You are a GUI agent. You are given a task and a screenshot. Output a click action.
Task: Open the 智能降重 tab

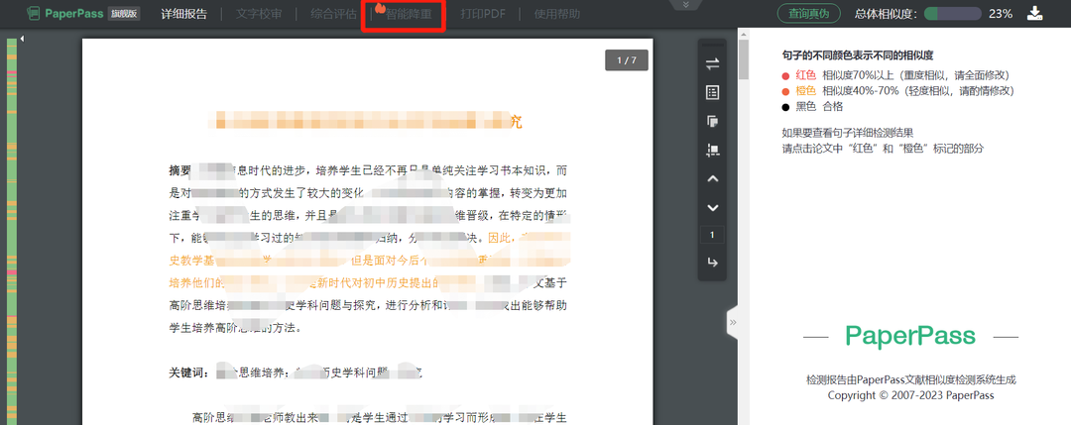[408, 14]
